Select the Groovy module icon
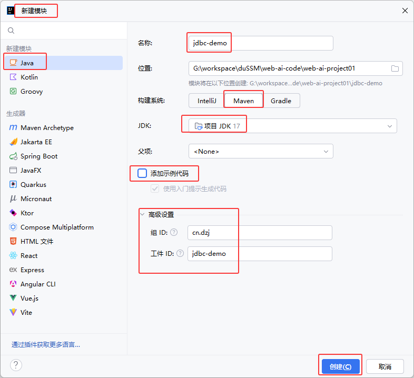 click(13, 91)
